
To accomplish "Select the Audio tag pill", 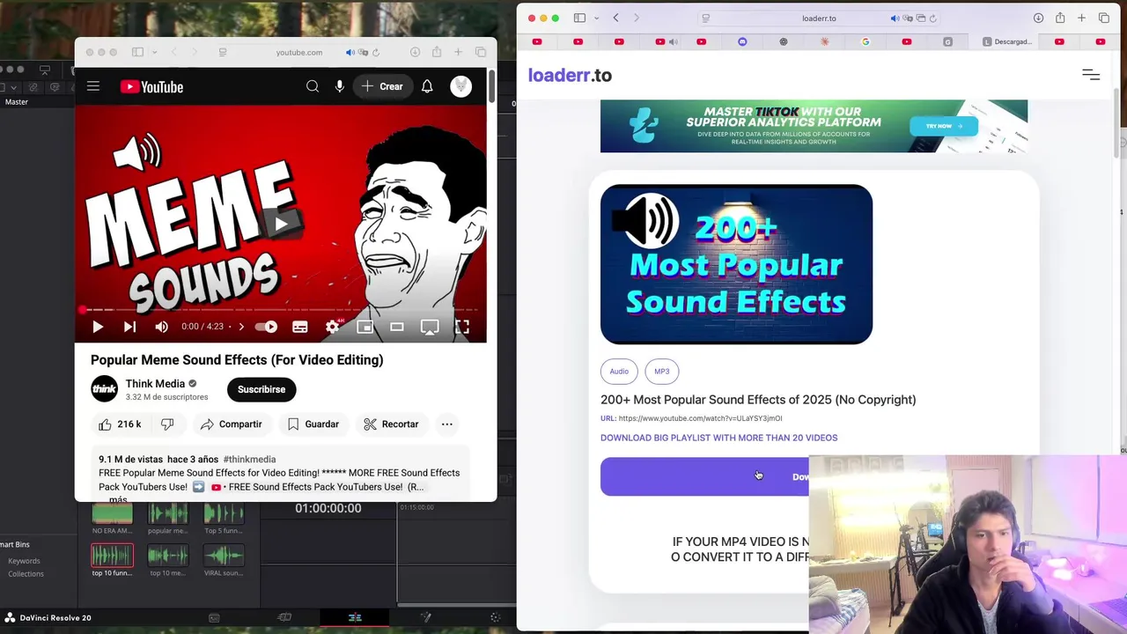I will 619,372.
